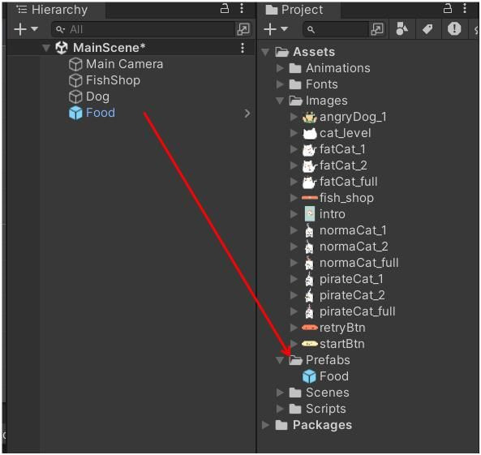Collapse the Prefabs folder arrow
This screenshot has height=455, width=481.
[280, 360]
